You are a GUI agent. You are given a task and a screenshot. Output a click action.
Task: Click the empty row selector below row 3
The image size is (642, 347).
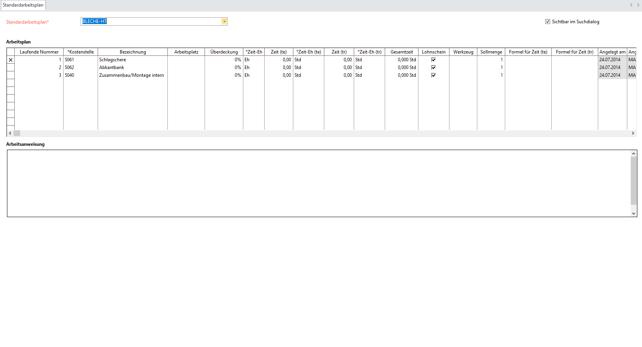click(10, 83)
